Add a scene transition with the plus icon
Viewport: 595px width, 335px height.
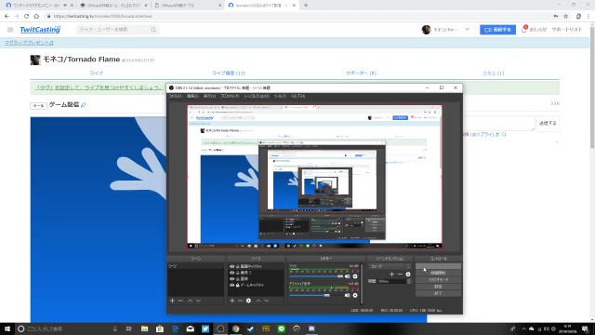coord(391,274)
